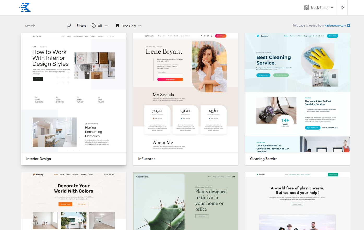Click the Block Editor builder icon
Screen dimensions: 364x230
point(307,8)
